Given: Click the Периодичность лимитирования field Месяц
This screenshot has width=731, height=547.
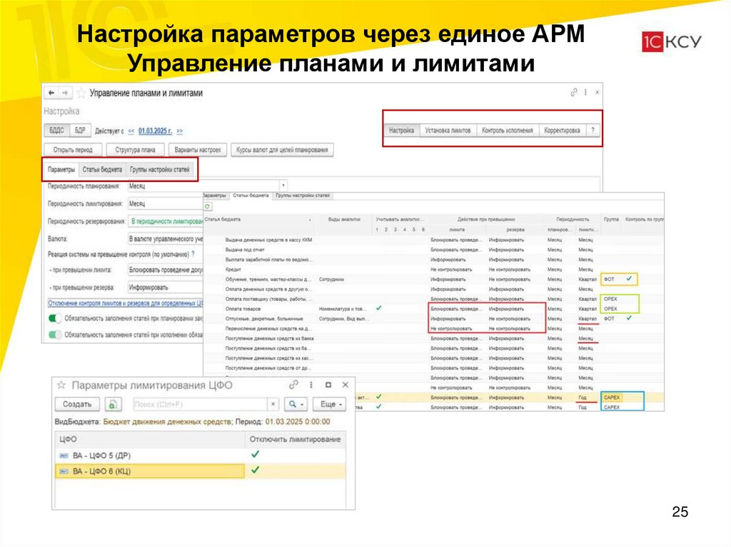Looking at the screenshot, I should point(165,204).
